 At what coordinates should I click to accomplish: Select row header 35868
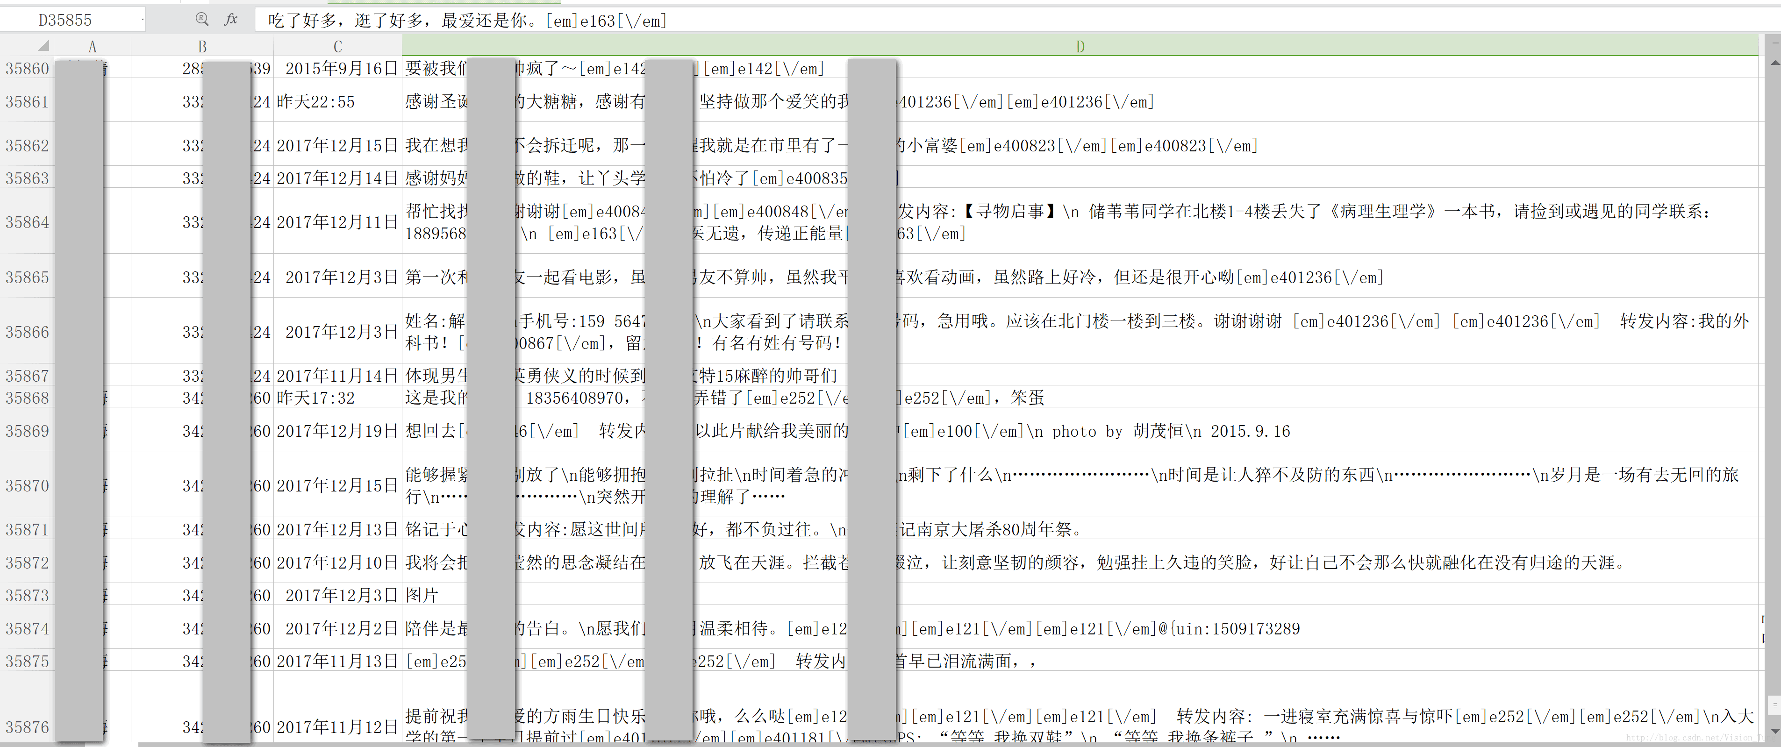click(x=27, y=398)
